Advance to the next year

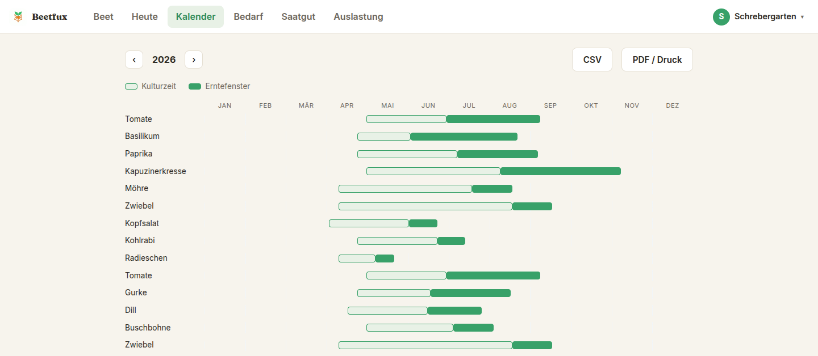pyautogui.click(x=194, y=60)
